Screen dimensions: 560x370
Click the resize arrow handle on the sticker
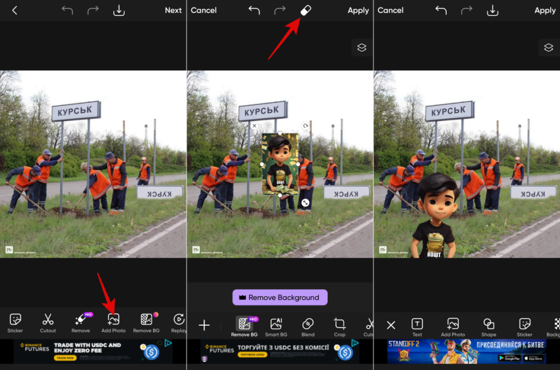tap(306, 203)
